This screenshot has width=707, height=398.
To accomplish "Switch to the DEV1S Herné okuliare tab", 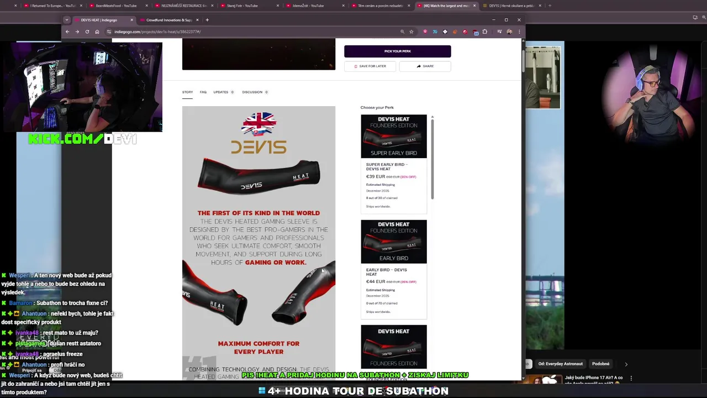I will [x=511, y=6].
